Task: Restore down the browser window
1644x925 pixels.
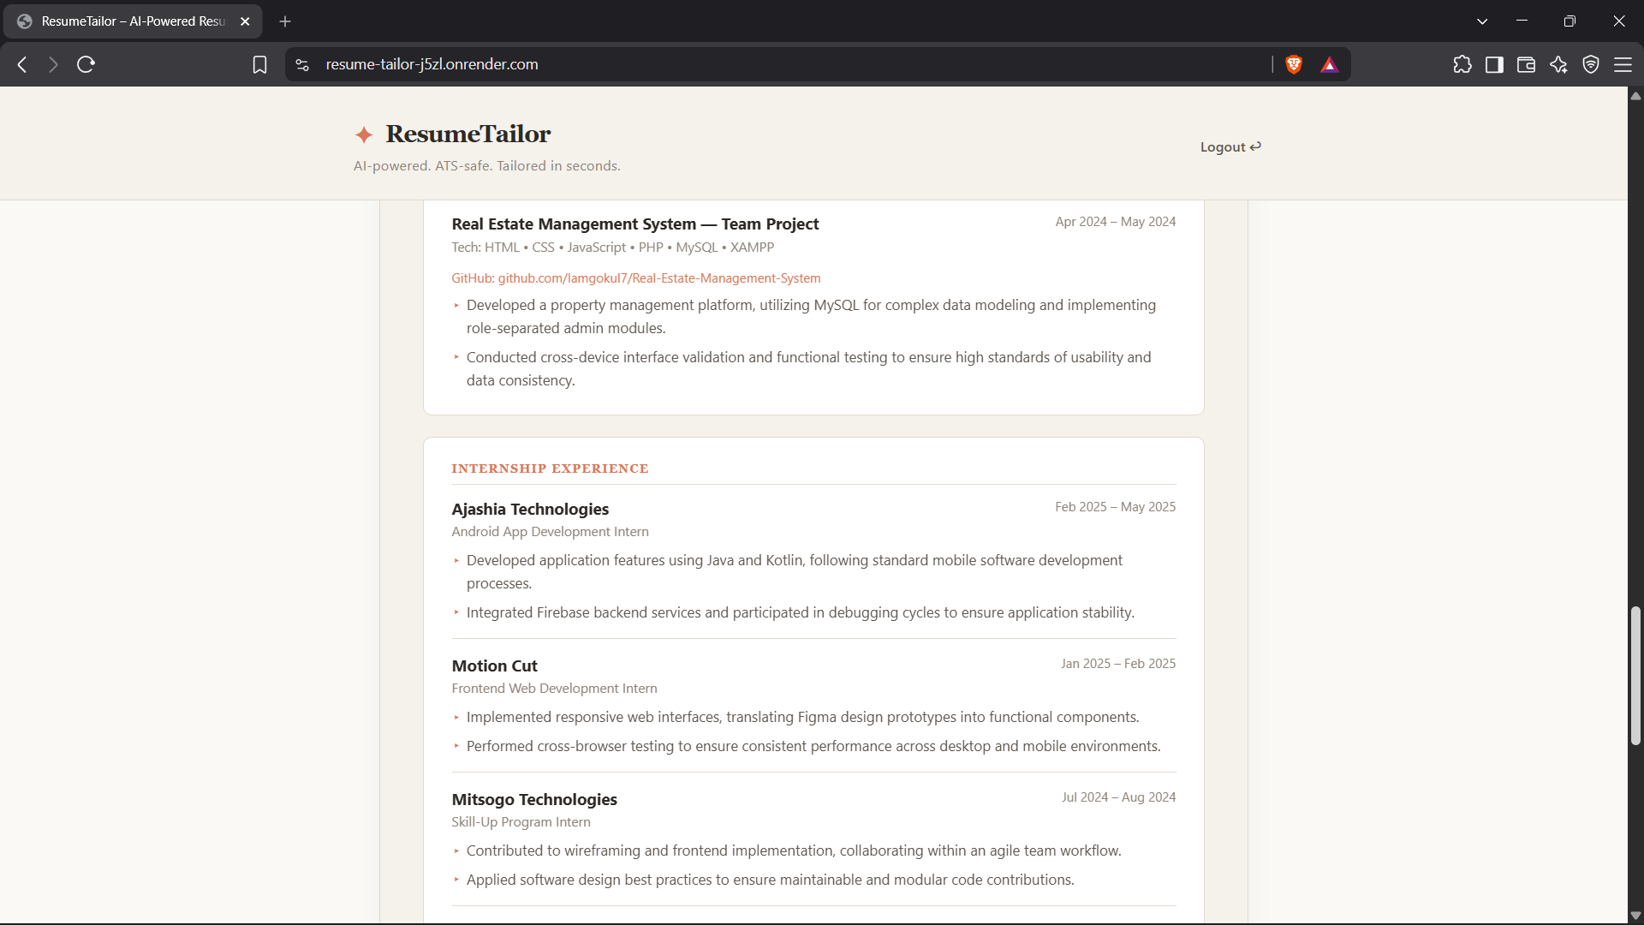Action: click(1570, 21)
